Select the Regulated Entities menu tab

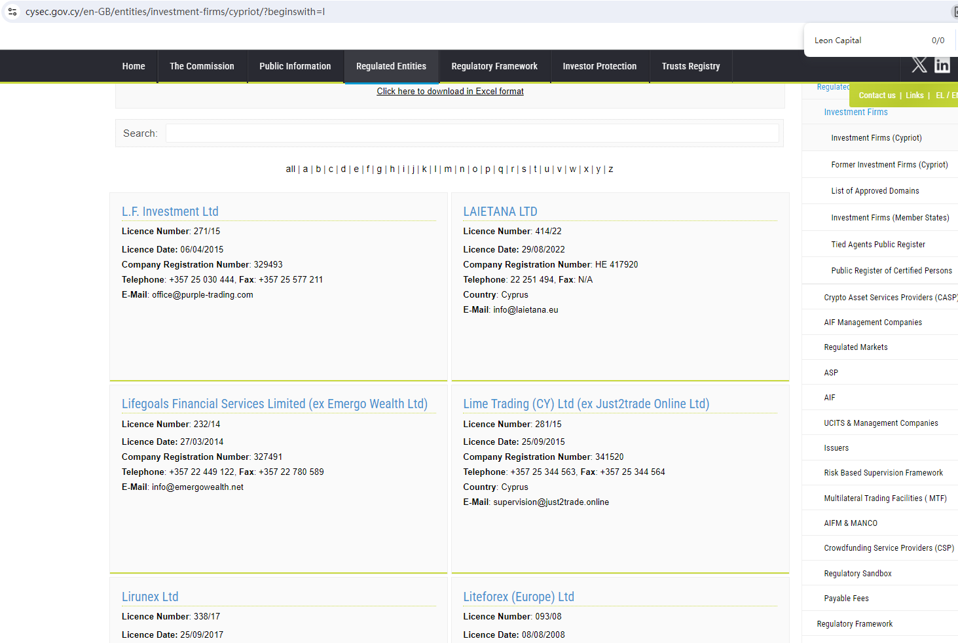click(391, 66)
